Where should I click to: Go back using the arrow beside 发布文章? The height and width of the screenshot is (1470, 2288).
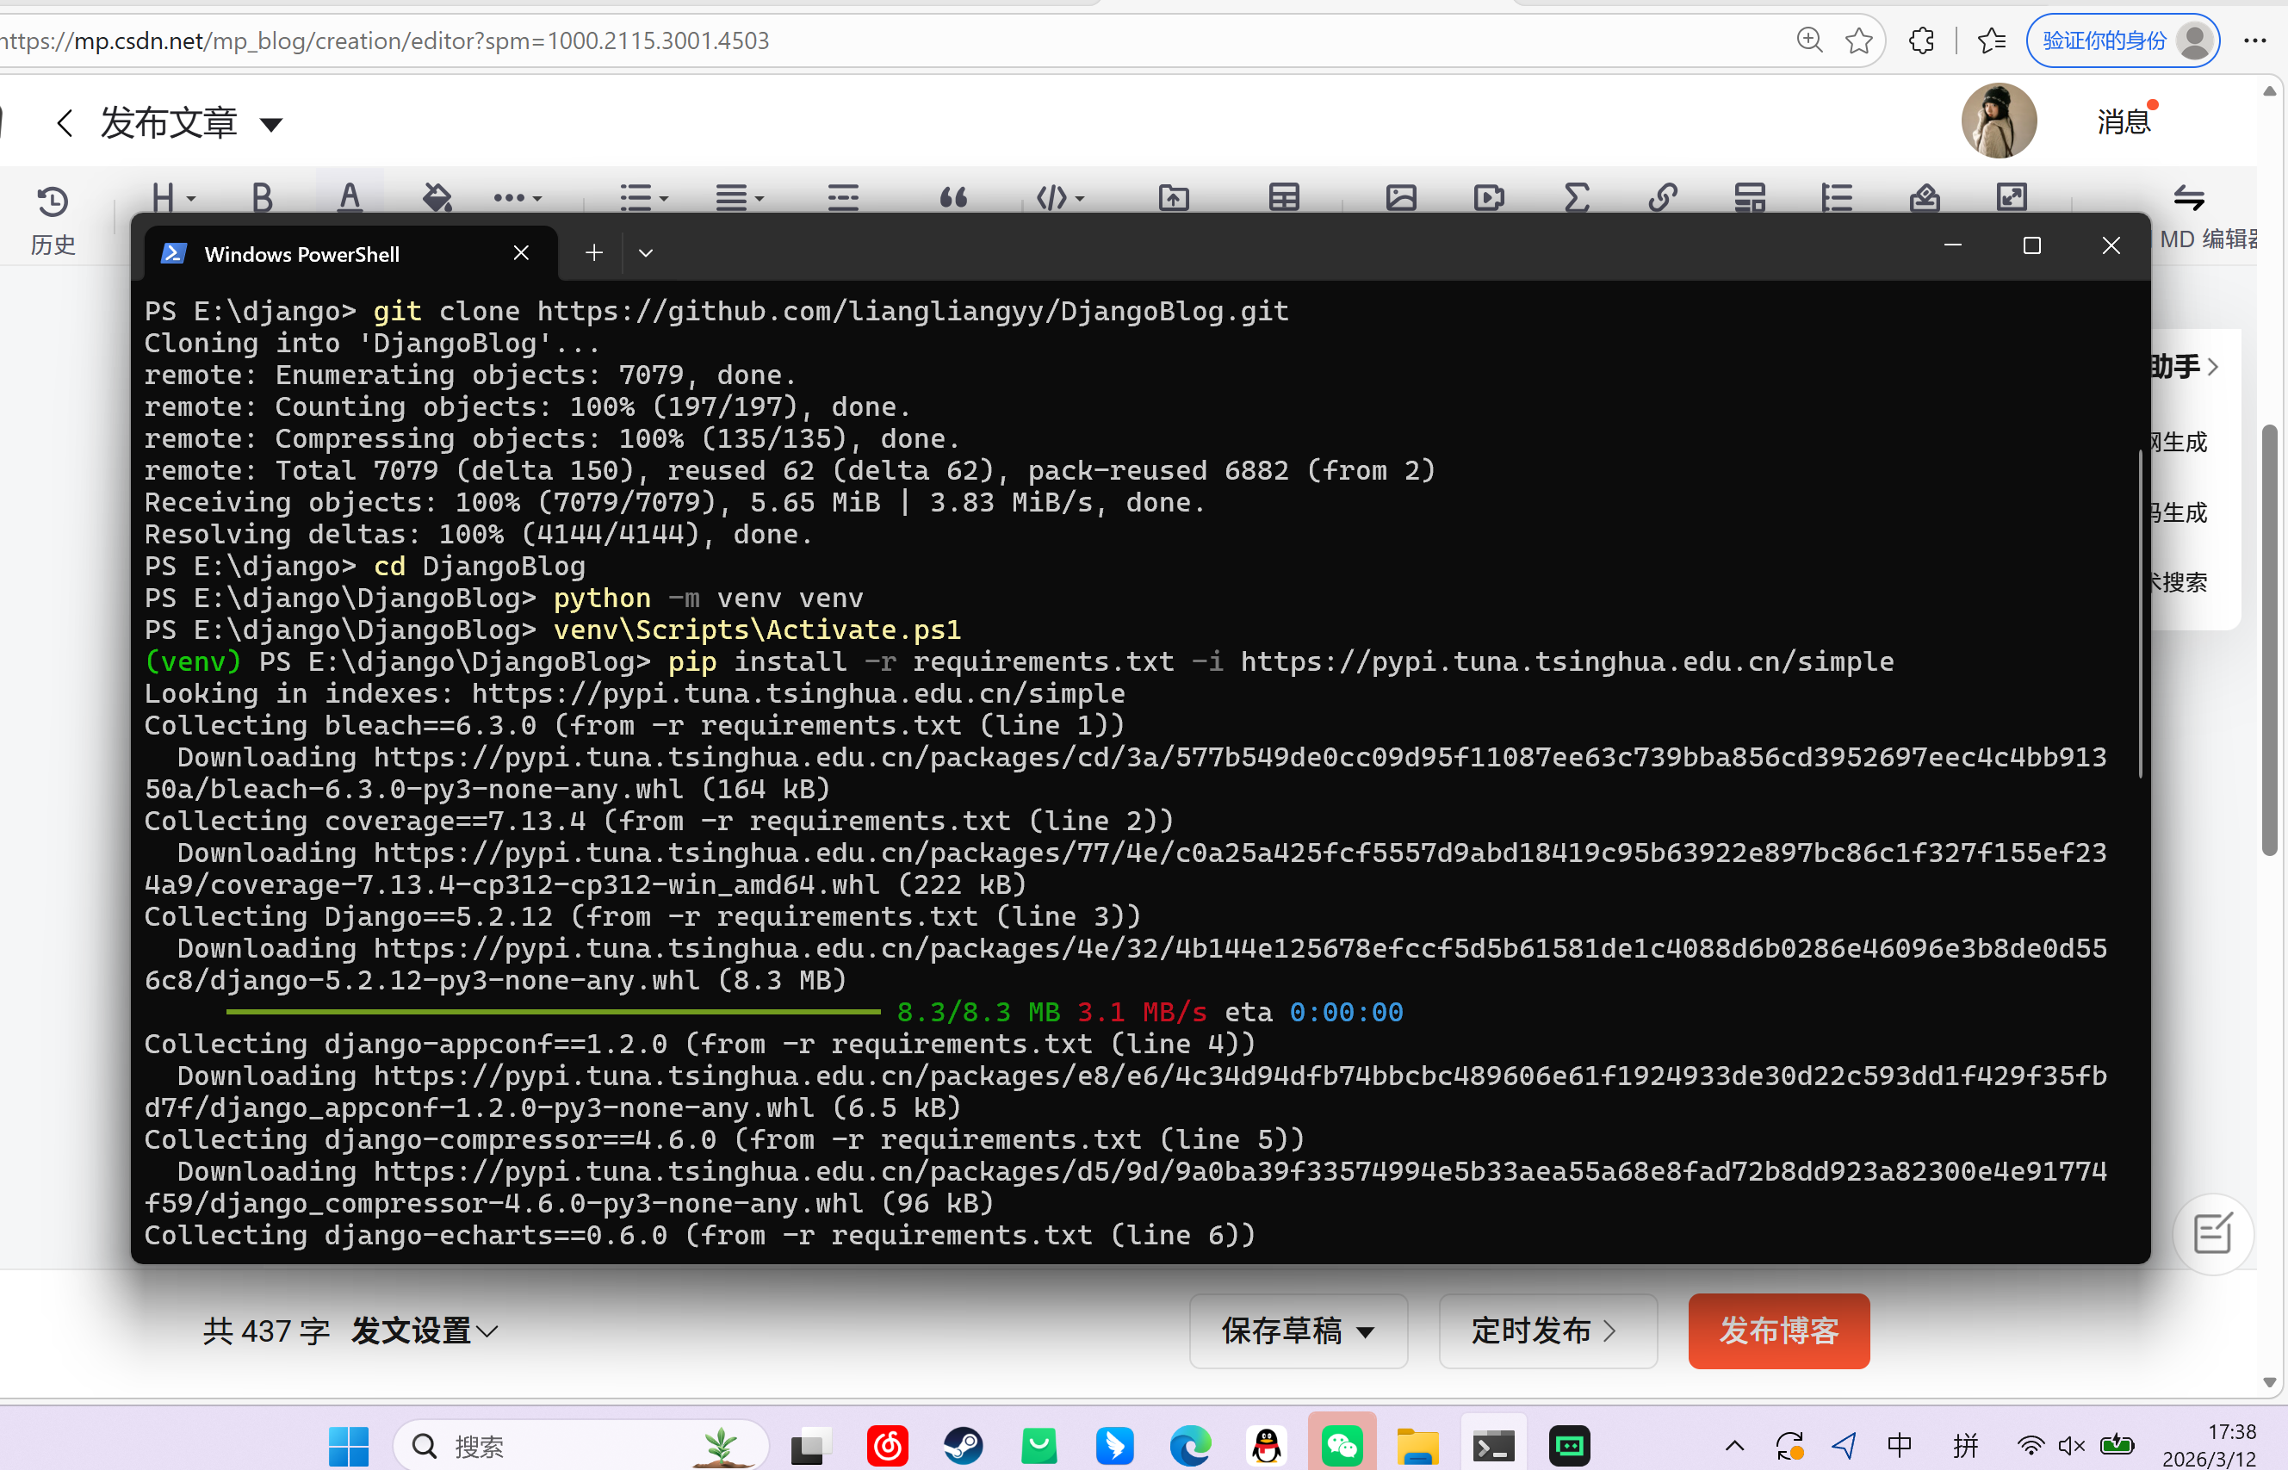click(x=65, y=123)
